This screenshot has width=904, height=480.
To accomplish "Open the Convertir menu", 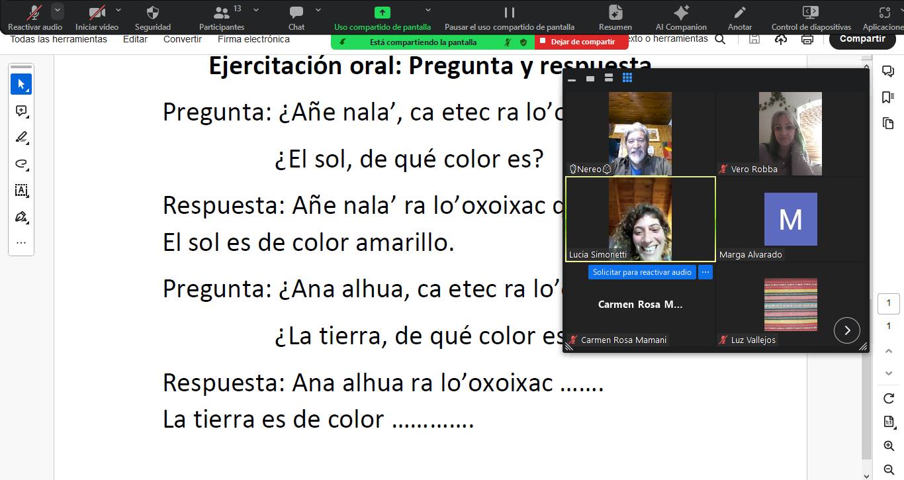I will (x=182, y=39).
